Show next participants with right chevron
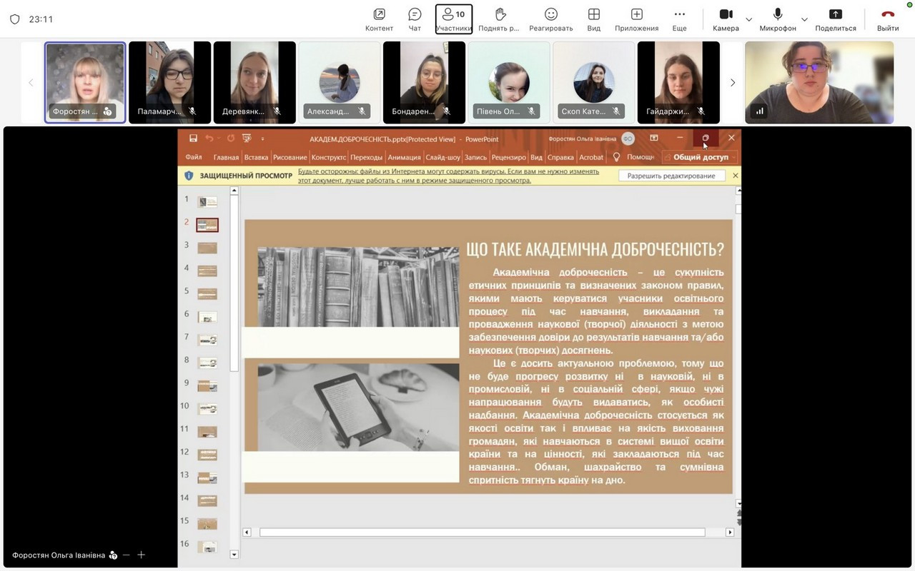 pyautogui.click(x=732, y=83)
